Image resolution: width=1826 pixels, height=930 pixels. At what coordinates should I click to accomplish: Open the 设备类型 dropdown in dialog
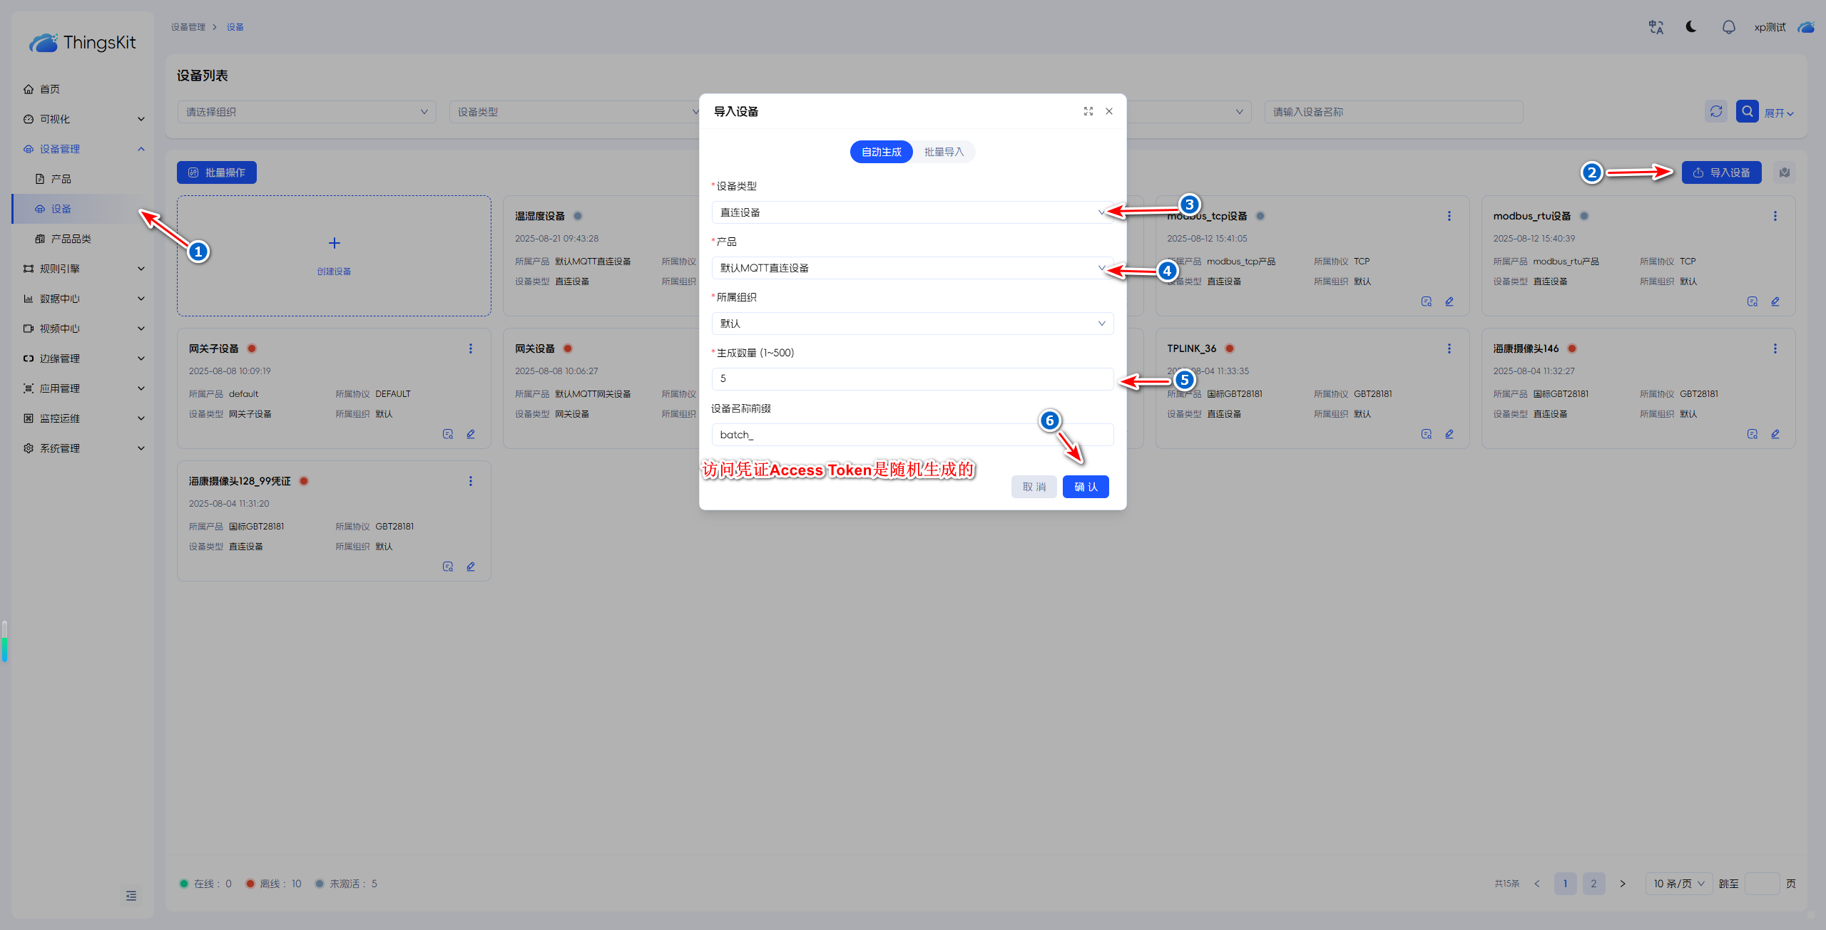tap(912, 212)
